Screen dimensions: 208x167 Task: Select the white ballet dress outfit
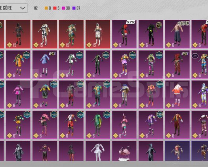coord(98,151)
